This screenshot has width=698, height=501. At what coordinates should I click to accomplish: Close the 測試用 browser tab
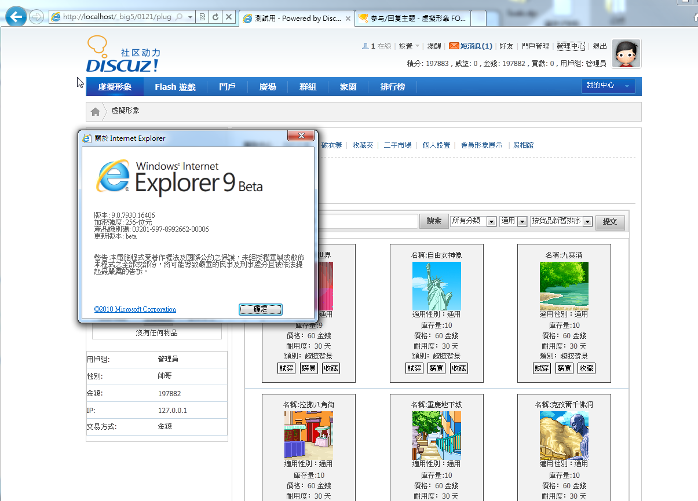pyautogui.click(x=348, y=19)
